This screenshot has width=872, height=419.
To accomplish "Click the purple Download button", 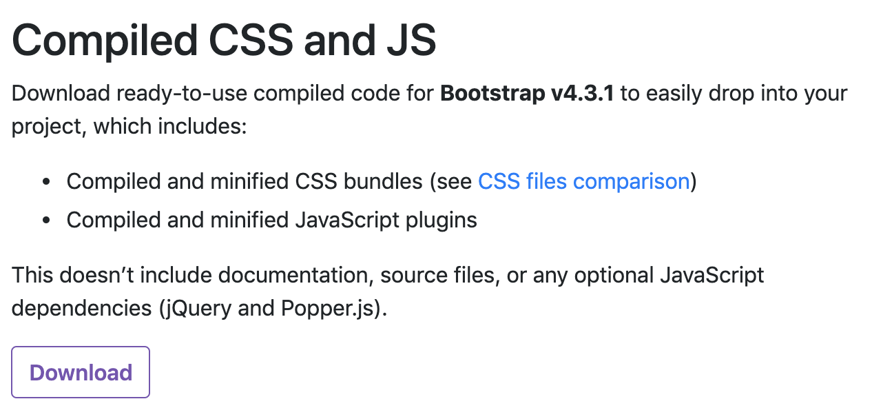I will pyautogui.click(x=81, y=372).
